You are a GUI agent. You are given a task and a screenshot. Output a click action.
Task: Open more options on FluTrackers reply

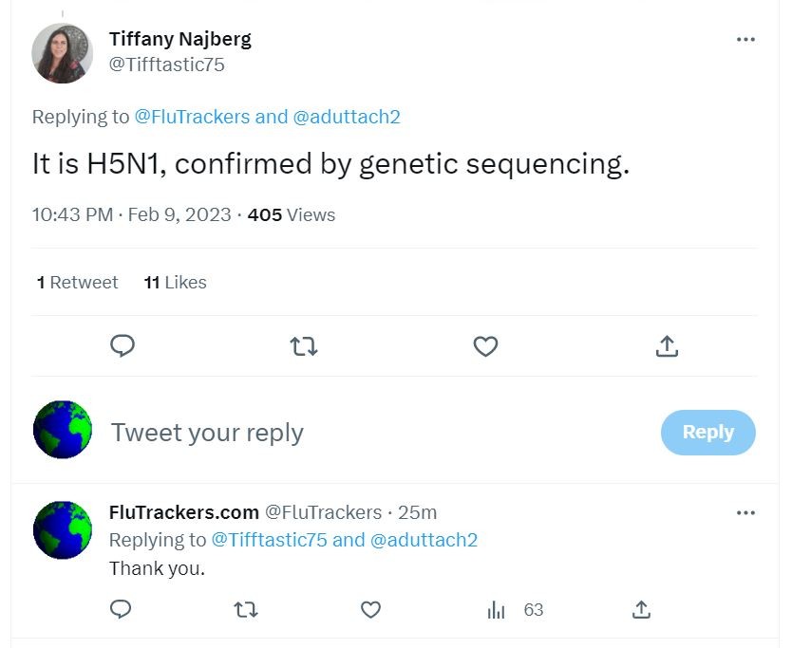pyautogui.click(x=745, y=512)
